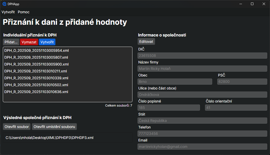Click Otevřít umístění souboru button
The height and width of the screenshot is (155, 270).
54,127
